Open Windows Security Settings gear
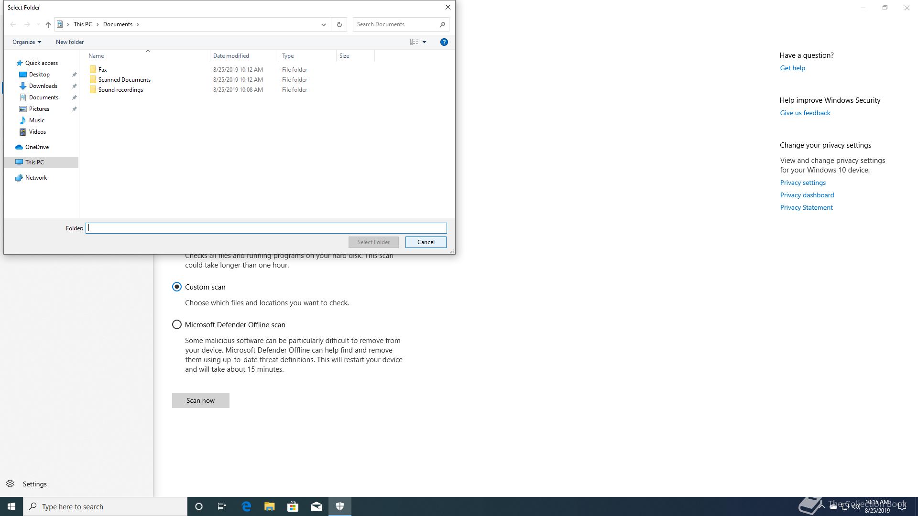This screenshot has width=918, height=516. (10, 484)
